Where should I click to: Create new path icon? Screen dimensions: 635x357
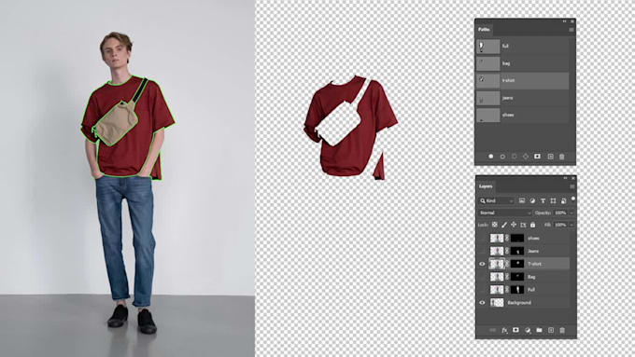tap(550, 157)
